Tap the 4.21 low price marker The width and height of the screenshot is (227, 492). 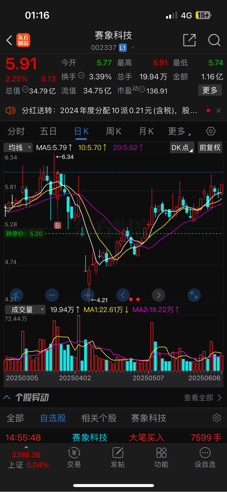(x=99, y=300)
